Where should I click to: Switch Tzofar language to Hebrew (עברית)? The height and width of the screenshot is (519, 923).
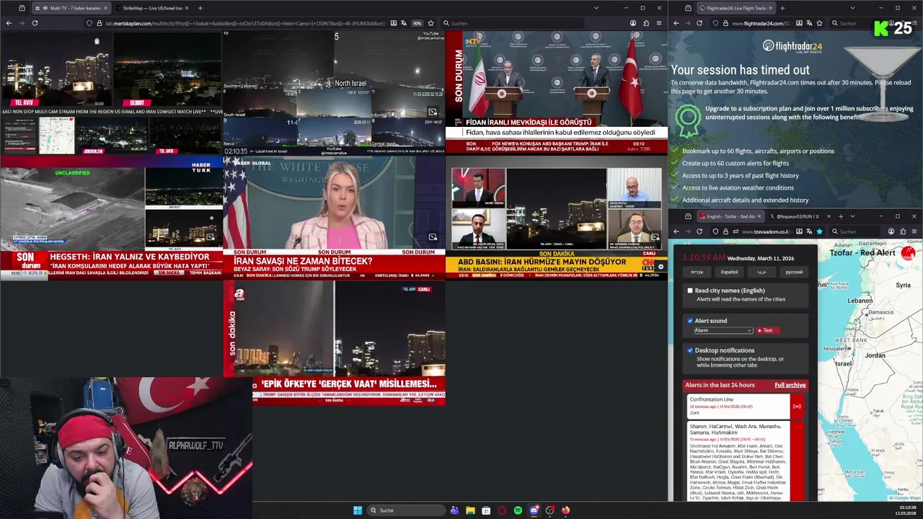(x=697, y=272)
